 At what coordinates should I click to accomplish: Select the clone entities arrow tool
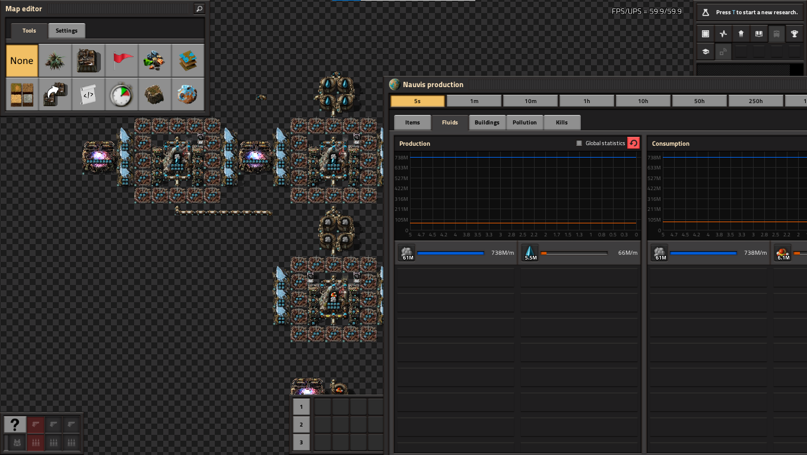coord(55,94)
